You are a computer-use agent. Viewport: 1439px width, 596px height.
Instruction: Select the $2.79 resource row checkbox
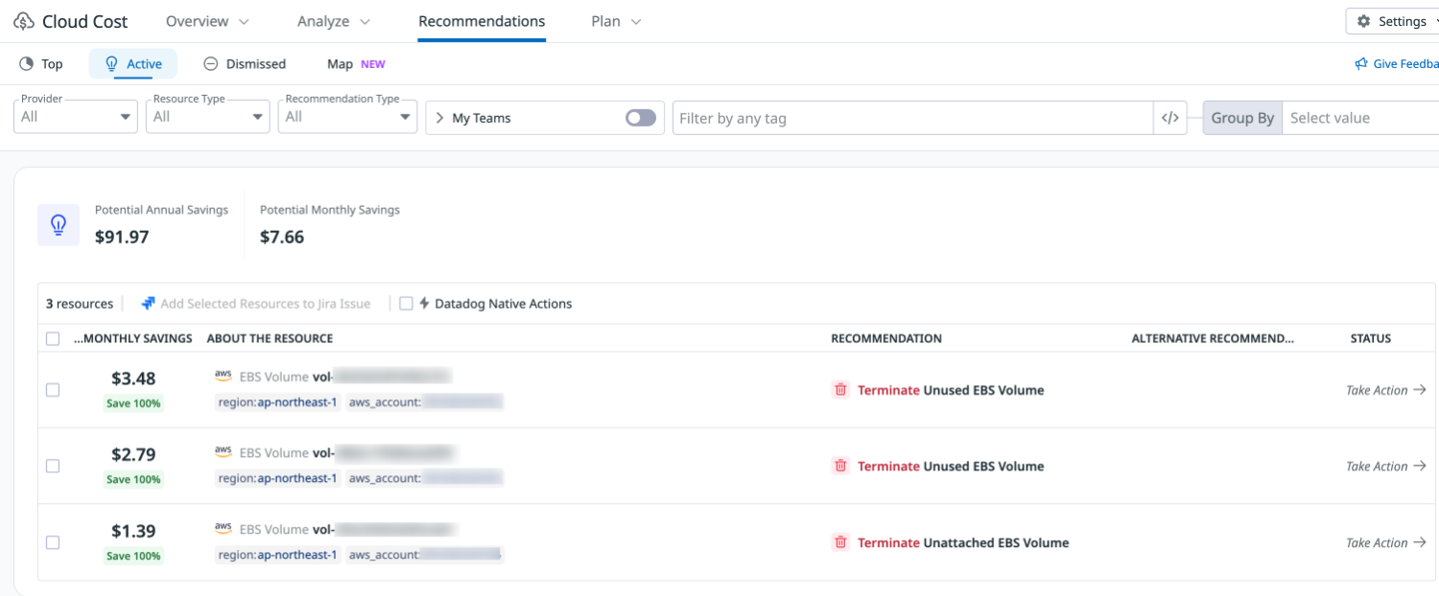pyautogui.click(x=53, y=466)
